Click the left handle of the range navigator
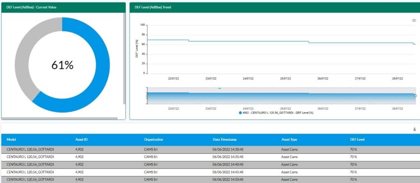Screen dimensions: 420x183 [147, 96]
